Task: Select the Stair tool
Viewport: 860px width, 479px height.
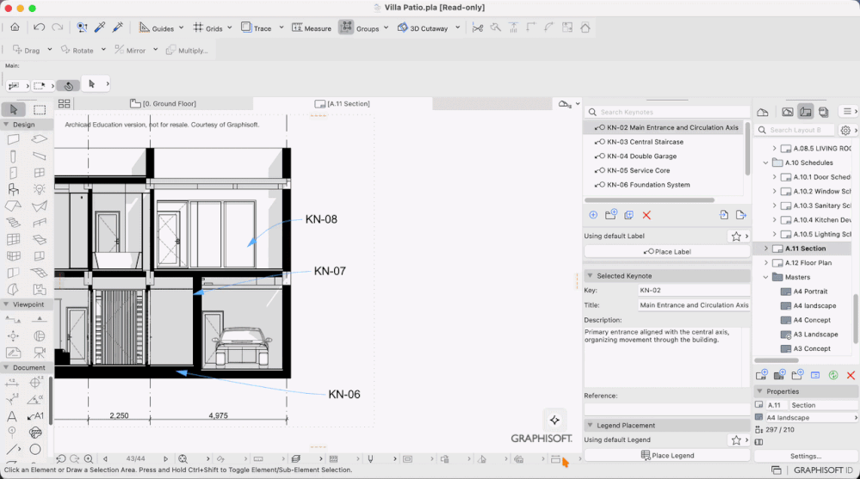Action: pyautogui.click(x=13, y=223)
